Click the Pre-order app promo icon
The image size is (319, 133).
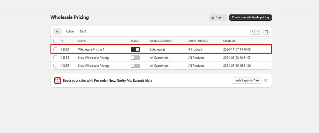(57, 80)
